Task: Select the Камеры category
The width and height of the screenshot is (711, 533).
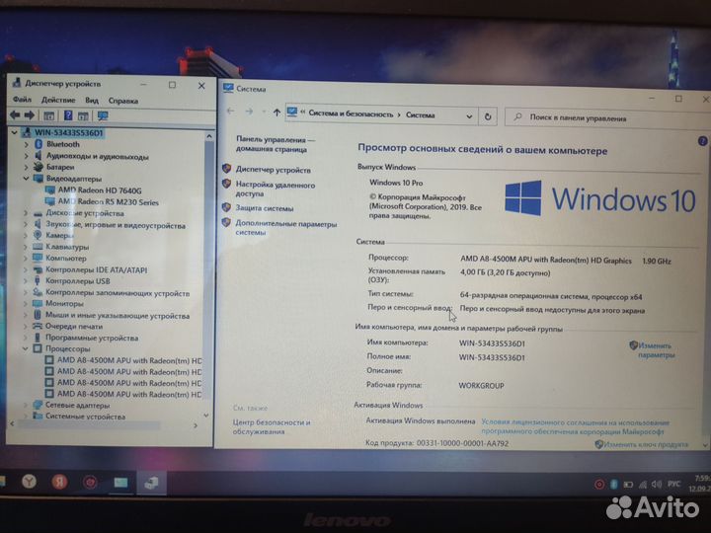Action: point(59,236)
